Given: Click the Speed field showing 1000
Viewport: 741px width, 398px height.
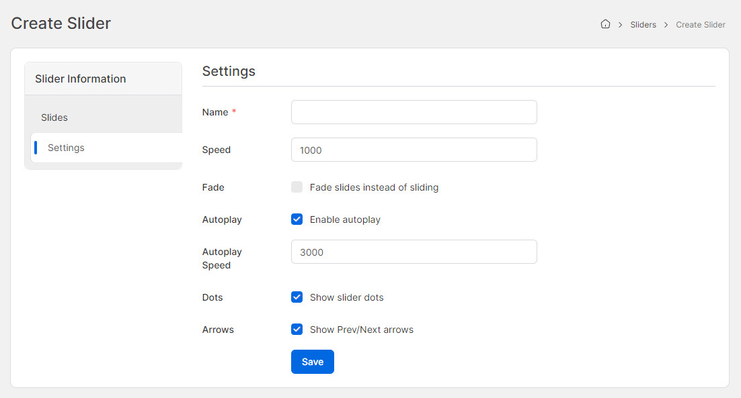Looking at the screenshot, I should click(x=414, y=150).
